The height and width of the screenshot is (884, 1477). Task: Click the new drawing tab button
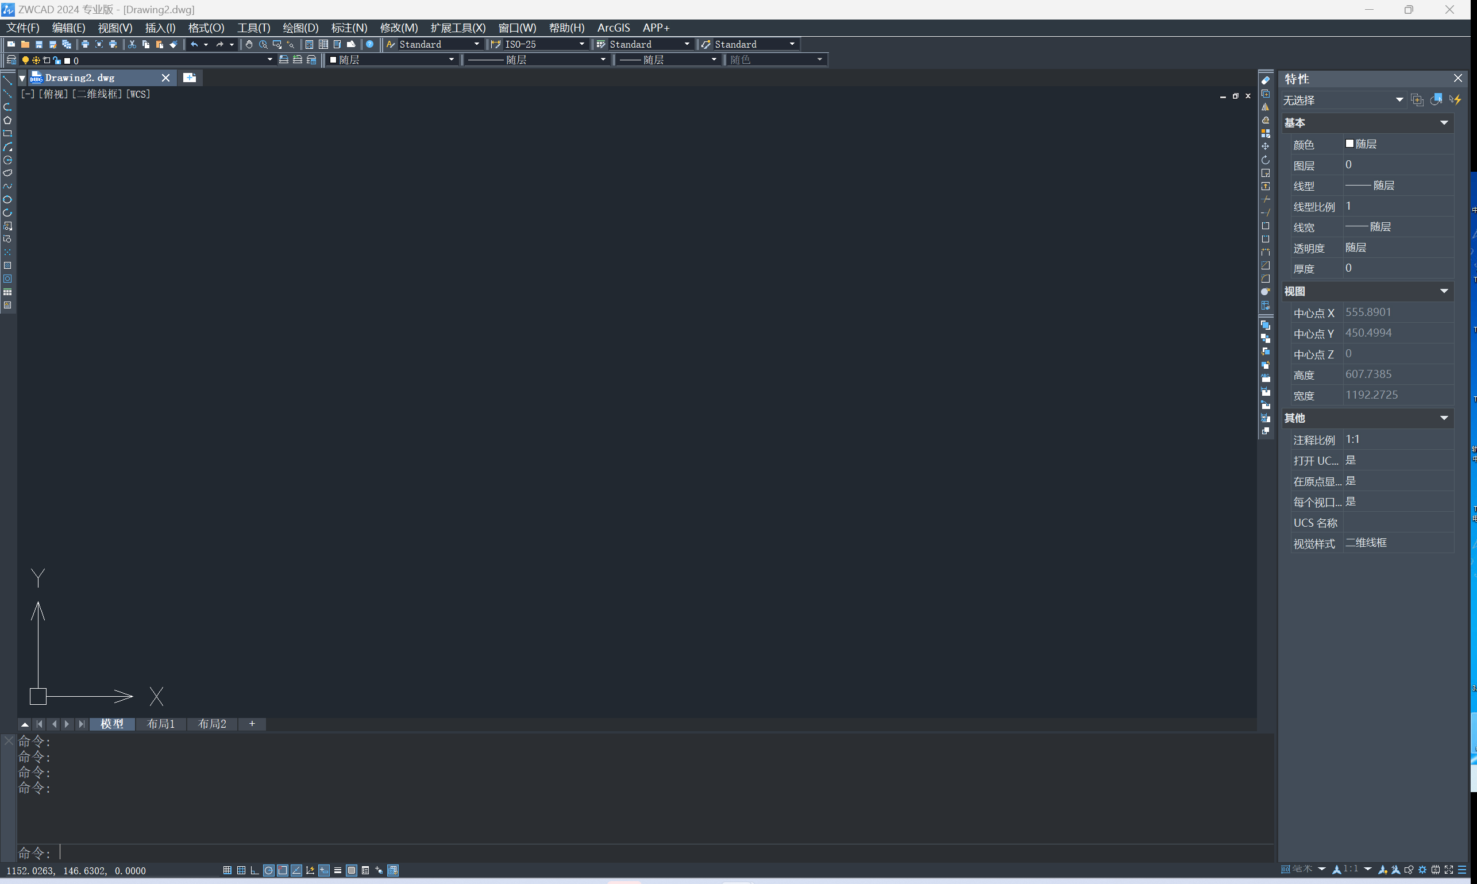pos(190,78)
